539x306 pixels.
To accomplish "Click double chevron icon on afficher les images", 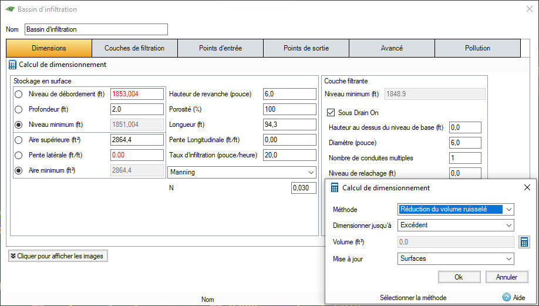I will click(x=13, y=256).
